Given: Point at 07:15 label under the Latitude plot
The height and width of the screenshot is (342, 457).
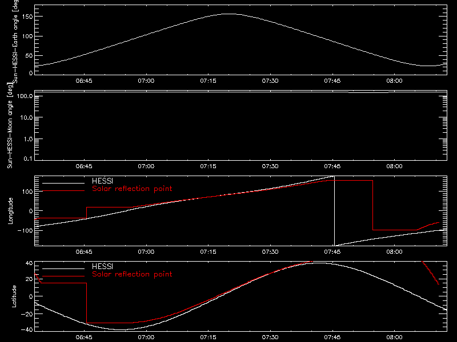Looking at the screenshot, I should pos(208,337).
